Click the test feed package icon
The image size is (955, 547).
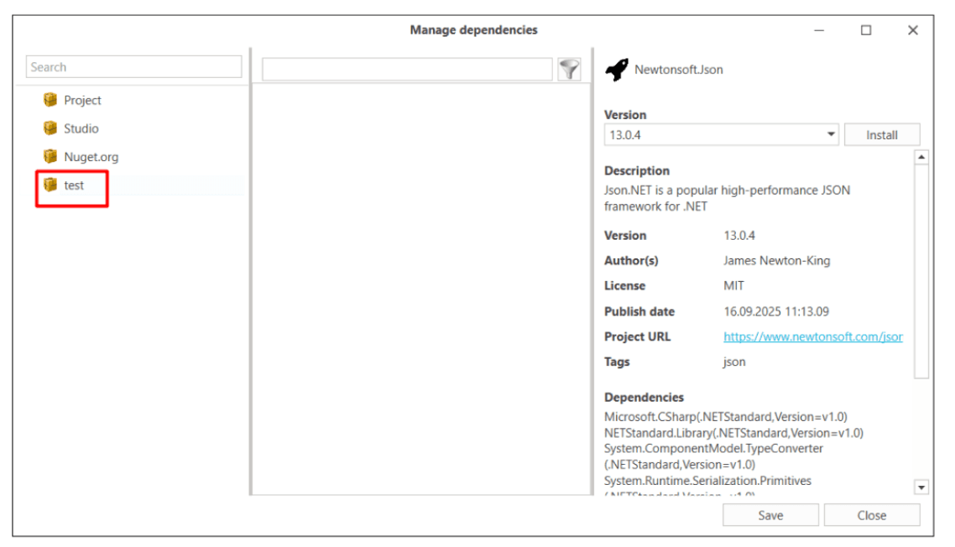pyautogui.click(x=50, y=185)
